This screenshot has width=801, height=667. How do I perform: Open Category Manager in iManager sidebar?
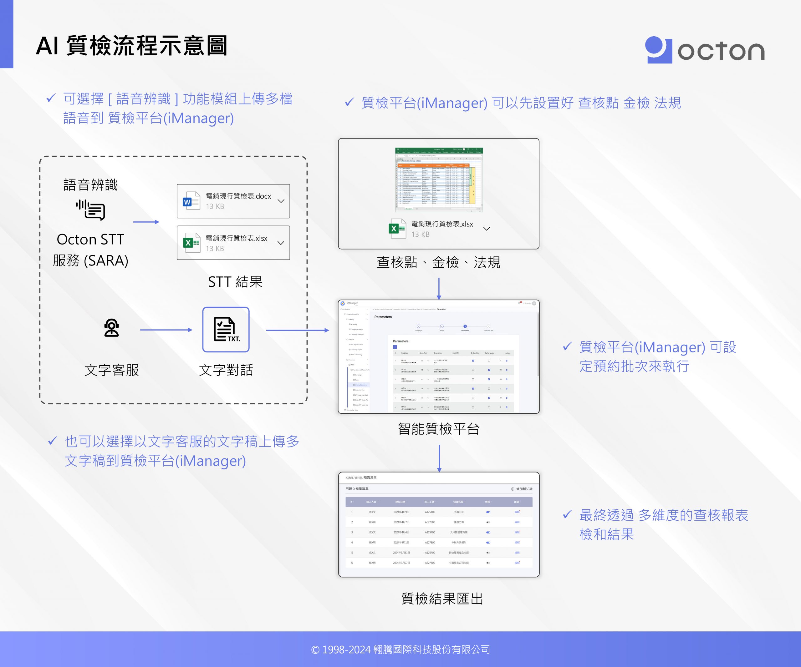(356, 329)
